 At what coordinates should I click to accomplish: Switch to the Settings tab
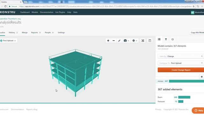pos(61,33)
